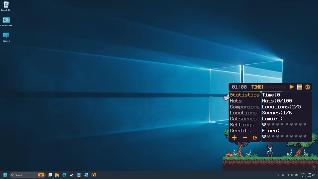Click the move window arrows icon
The image size is (318, 179).
pyautogui.click(x=234, y=138)
